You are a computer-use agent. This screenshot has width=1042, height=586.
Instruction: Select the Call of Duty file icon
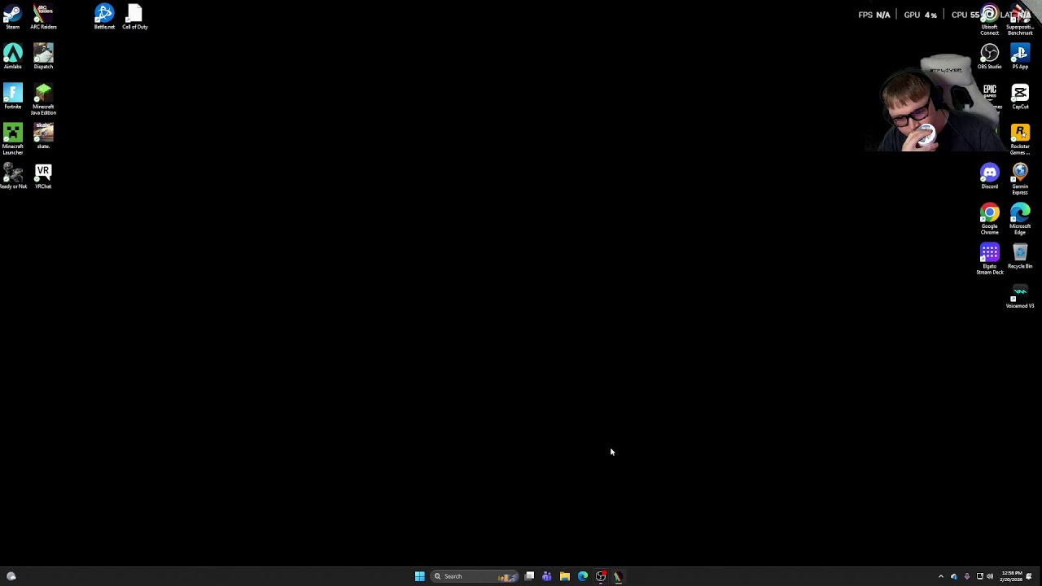point(135,17)
